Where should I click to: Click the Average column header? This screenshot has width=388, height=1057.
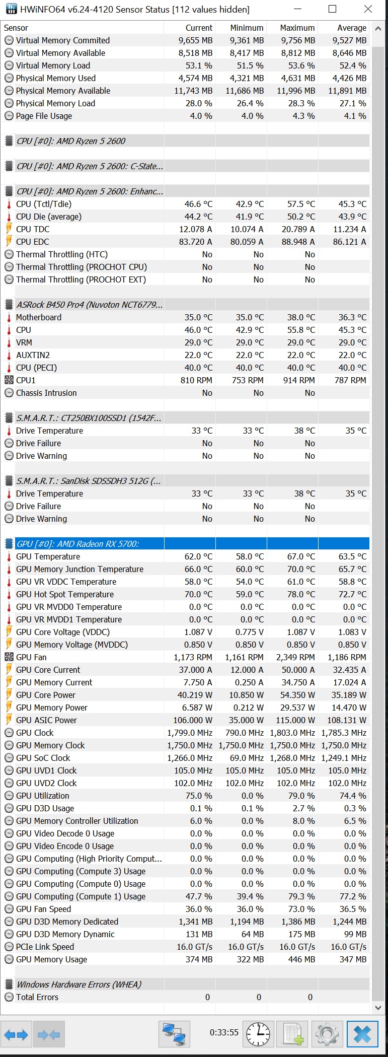point(344,28)
